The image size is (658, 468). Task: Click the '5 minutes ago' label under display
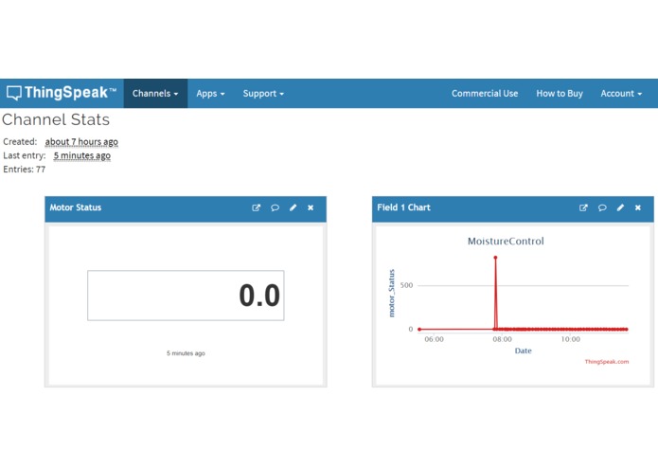[x=186, y=353]
